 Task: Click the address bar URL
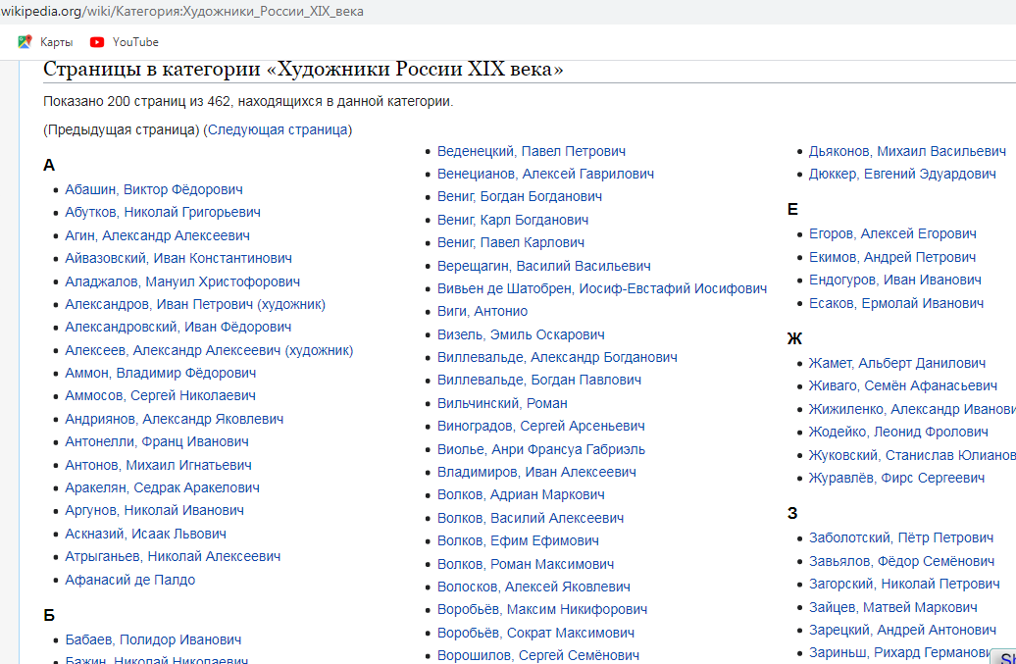[182, 12]
